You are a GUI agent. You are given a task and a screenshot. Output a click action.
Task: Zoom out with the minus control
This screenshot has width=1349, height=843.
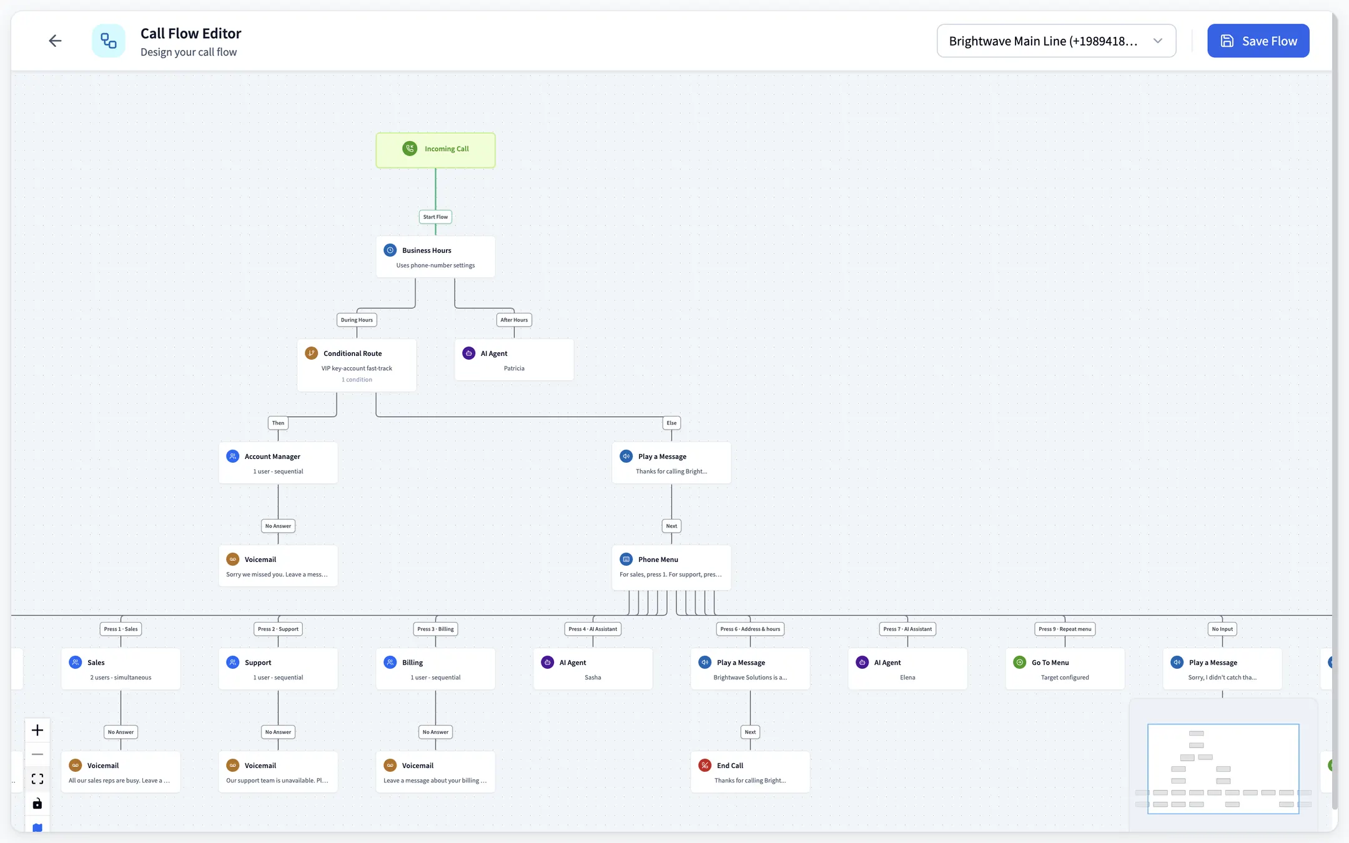pyautogui.click(x=37, y=754)
